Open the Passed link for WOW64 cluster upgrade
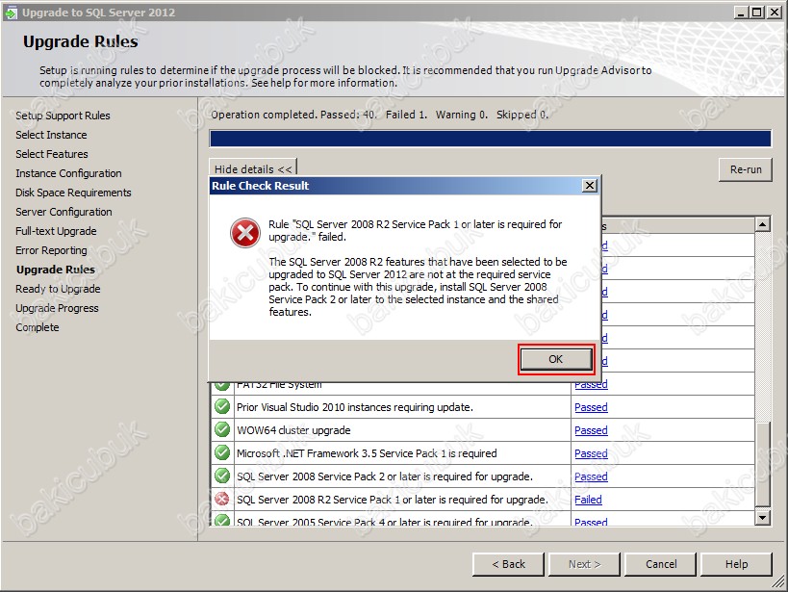The height and width of the screenshot is (592, 788). (591, 430)
